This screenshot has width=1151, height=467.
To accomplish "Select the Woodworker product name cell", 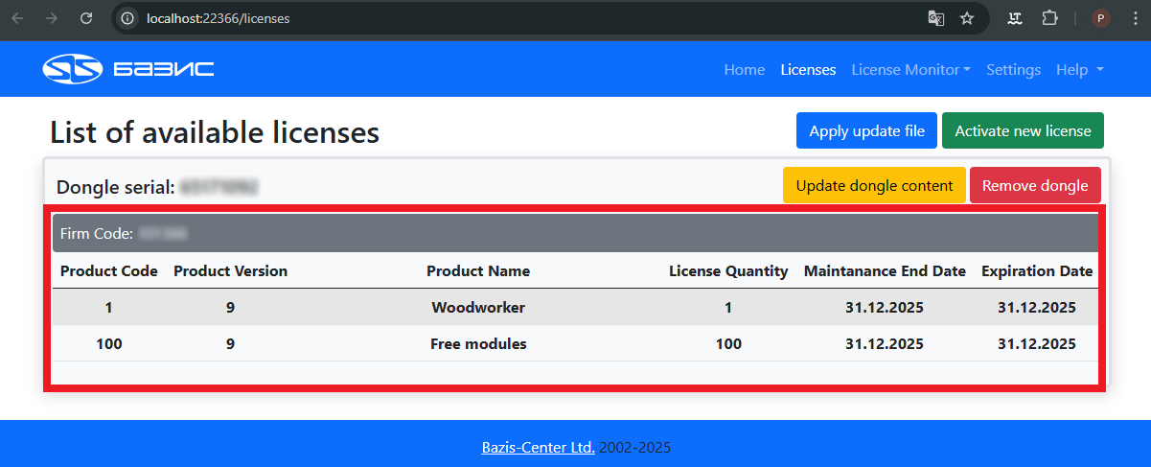I will coord(478,308).
